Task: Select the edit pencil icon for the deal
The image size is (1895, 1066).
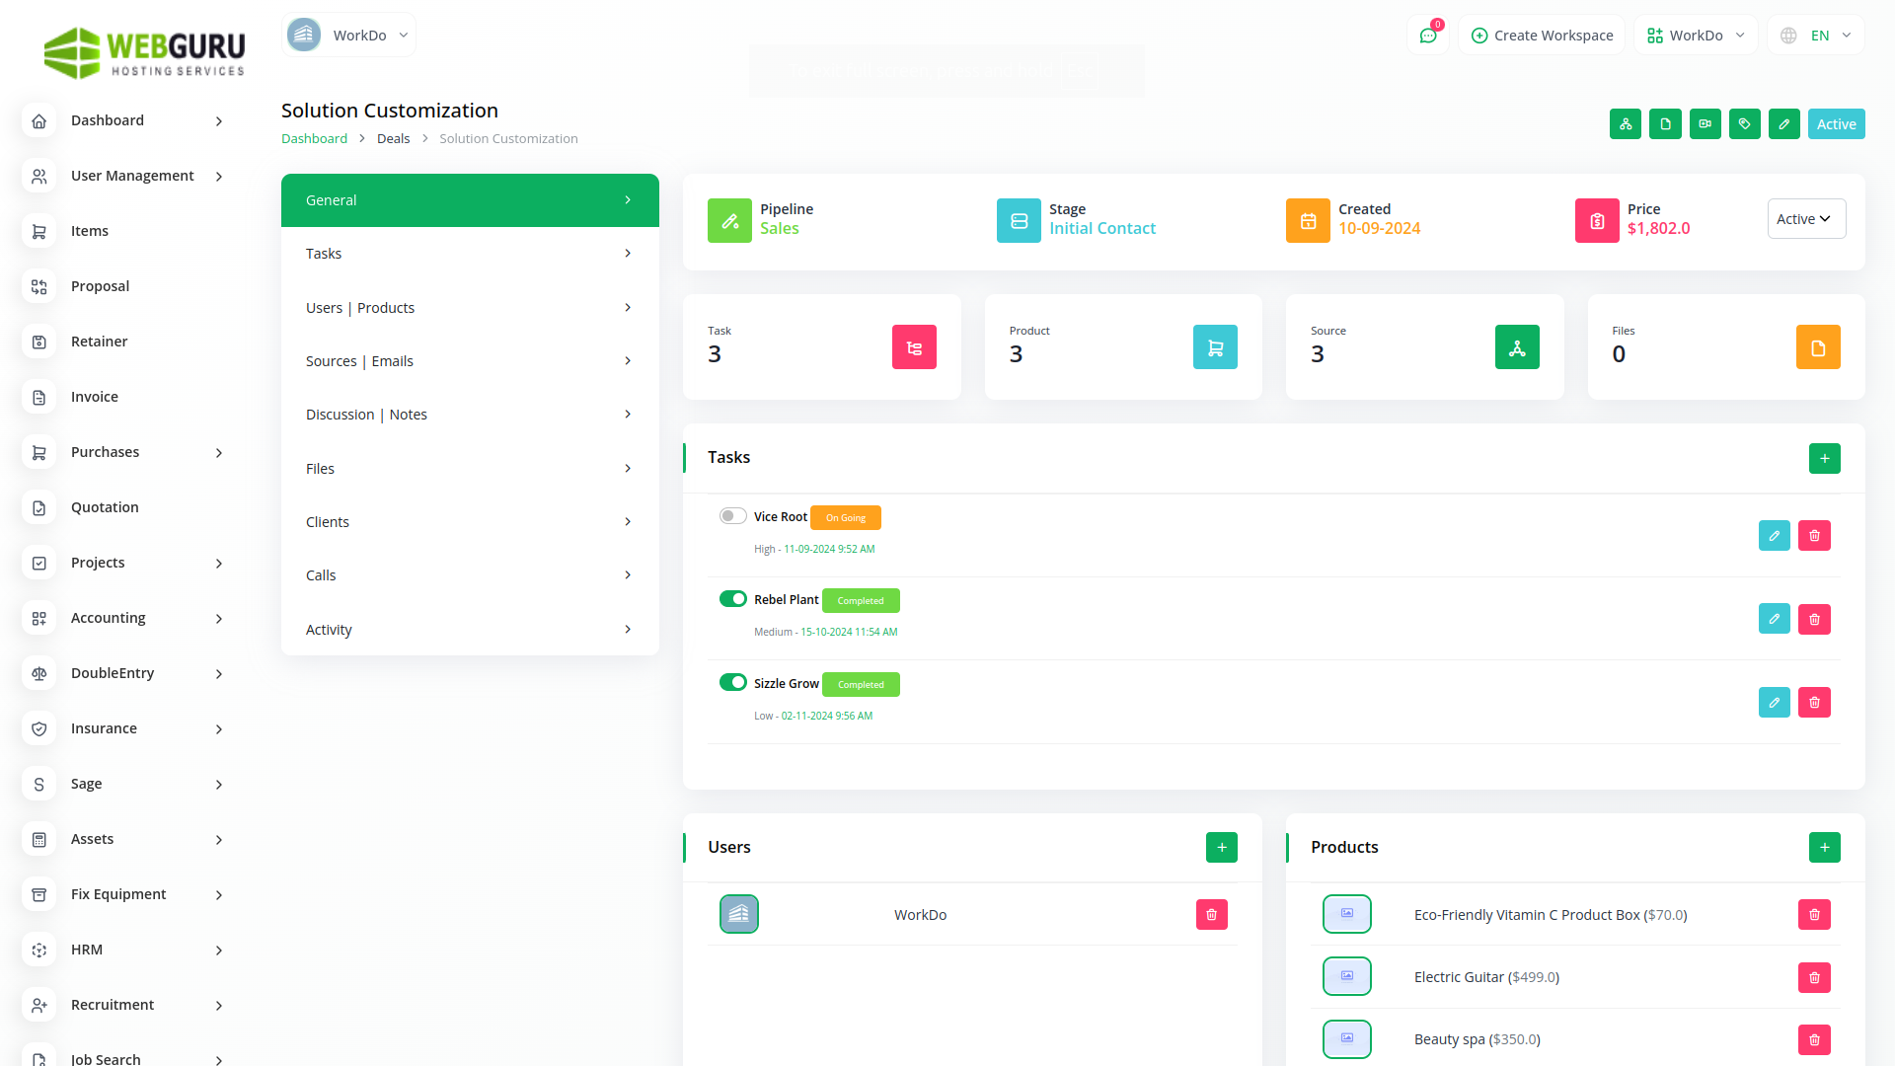Action: click(1783, 123)
